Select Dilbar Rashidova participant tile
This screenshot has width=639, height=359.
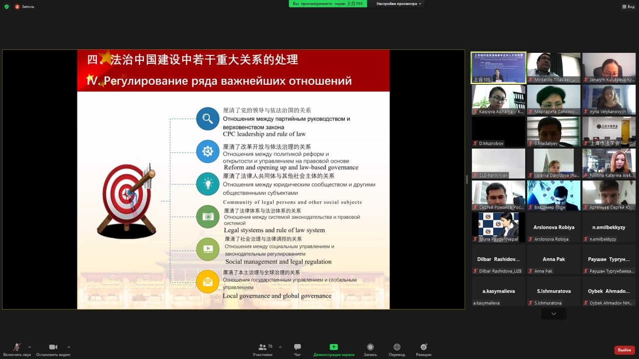pyautogui.click(x=499, y=259)
